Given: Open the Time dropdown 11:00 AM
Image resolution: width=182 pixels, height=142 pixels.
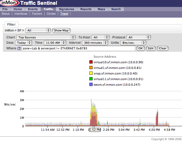Looking at the screenshot, I should pos(55,43).
